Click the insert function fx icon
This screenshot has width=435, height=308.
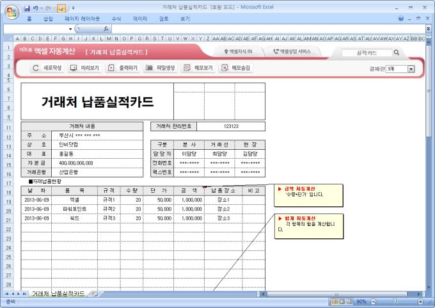pos(106,29)
